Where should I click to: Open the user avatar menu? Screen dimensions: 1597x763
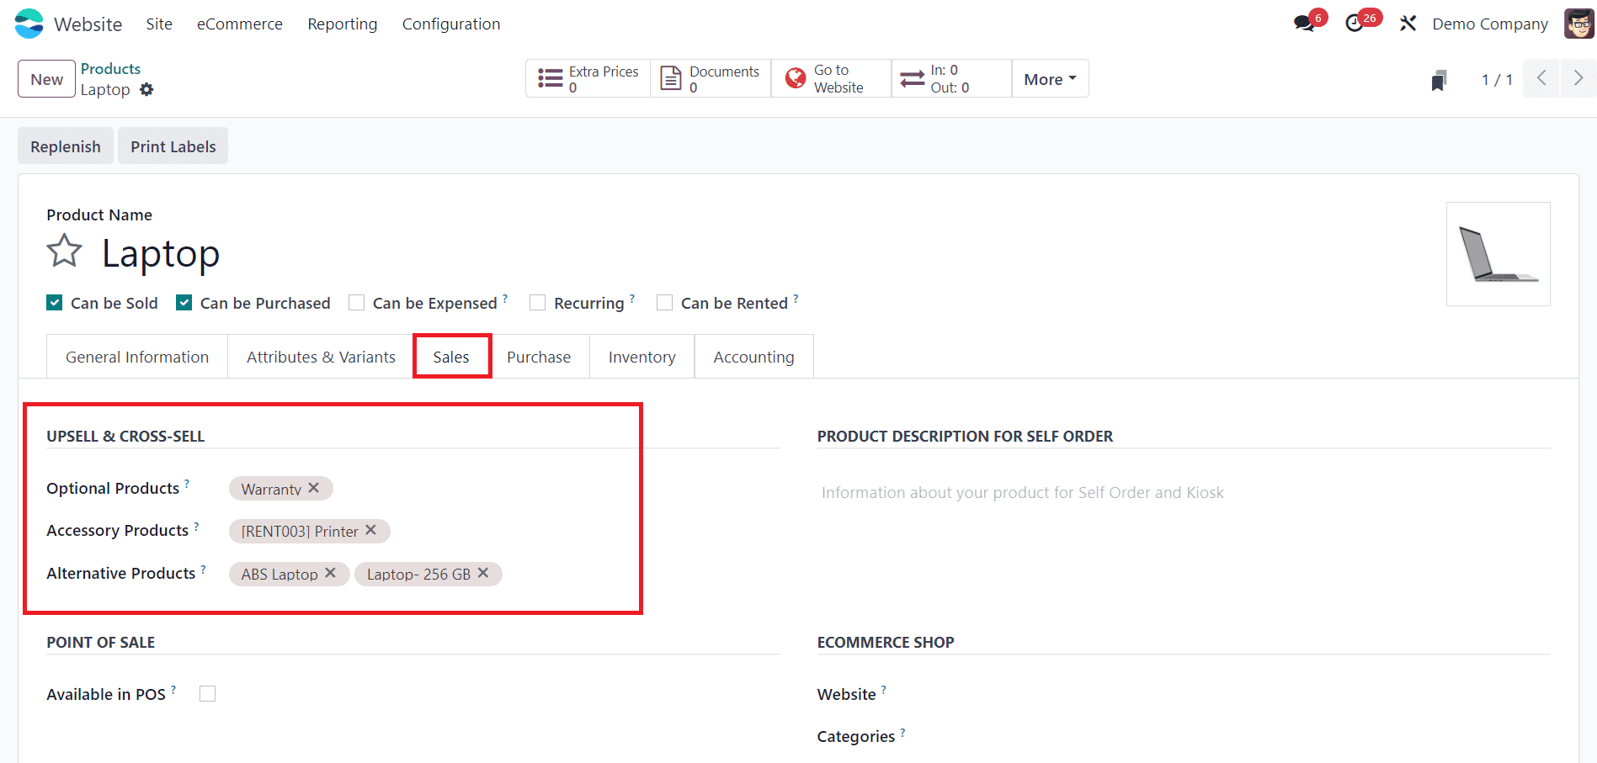click(x=1578, y=24)
